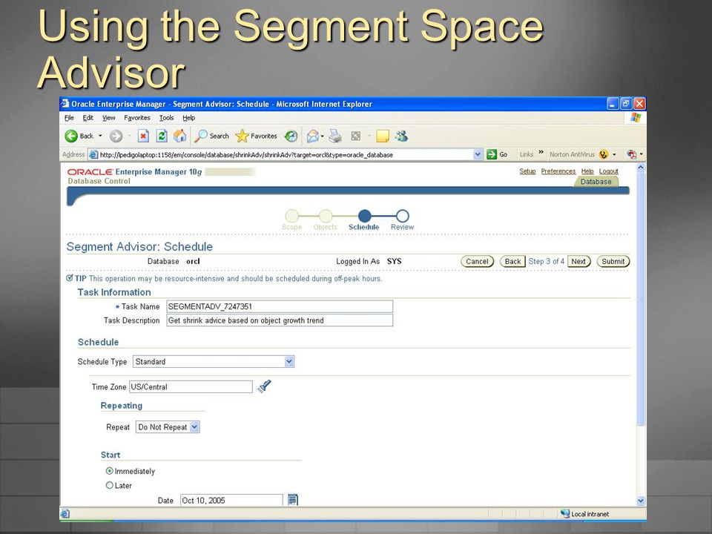
Task: Stop page loading with the red X icon
Action: [x=143, y=136]
